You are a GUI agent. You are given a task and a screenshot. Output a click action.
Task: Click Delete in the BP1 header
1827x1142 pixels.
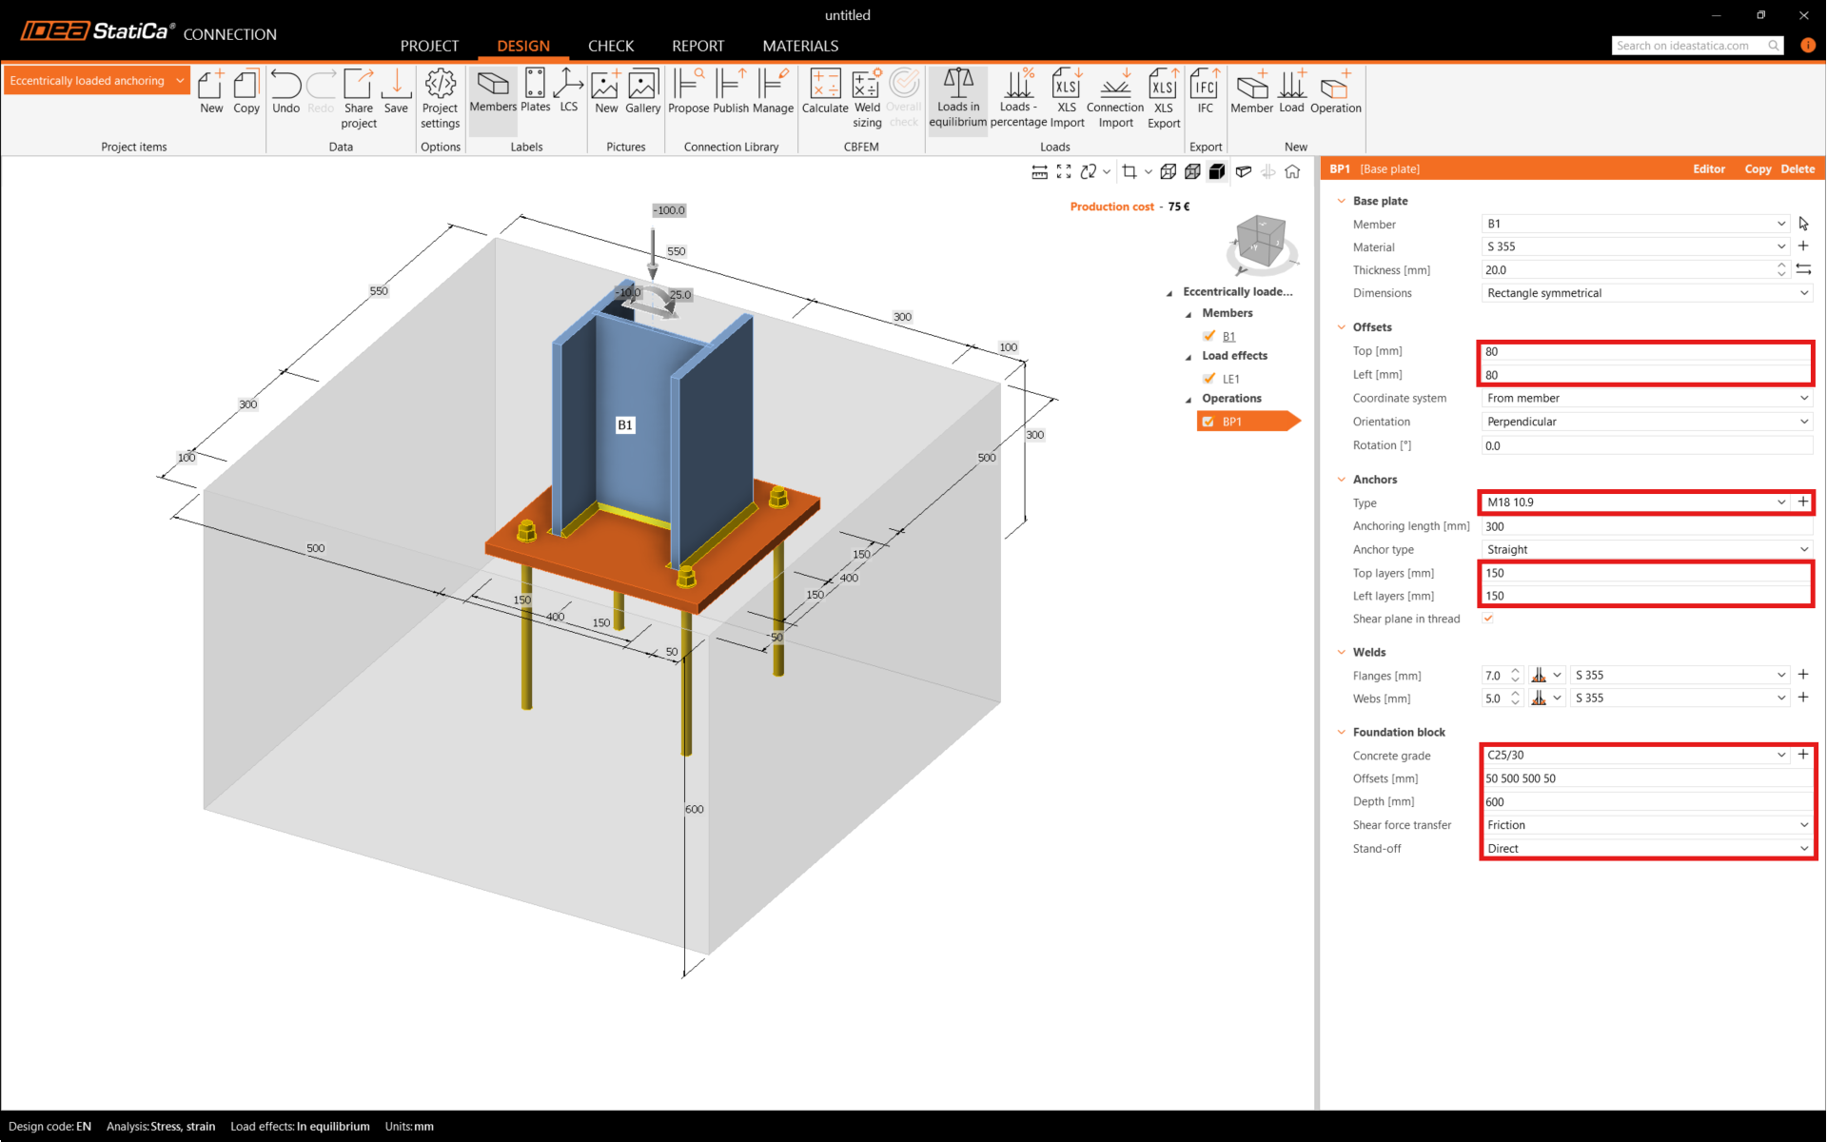(x=1797, y=168)
